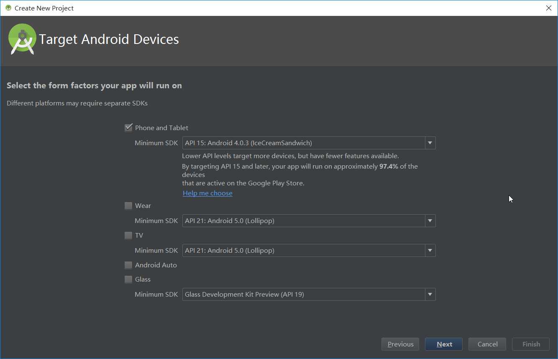Click the Minimum SDK label under Wear
The height and width of the screenshot is (359, 558).
156,221
